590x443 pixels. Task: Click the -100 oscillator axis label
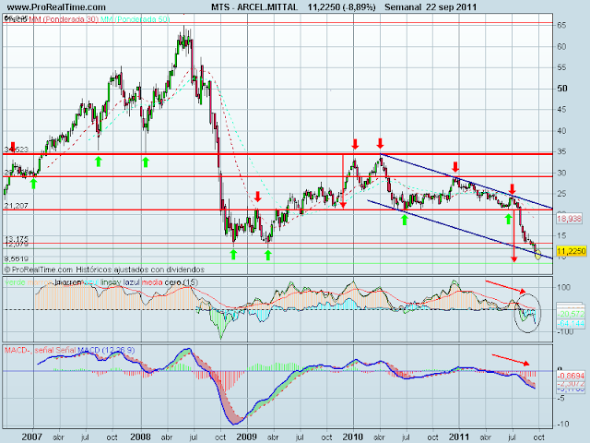tap(565, 332)
